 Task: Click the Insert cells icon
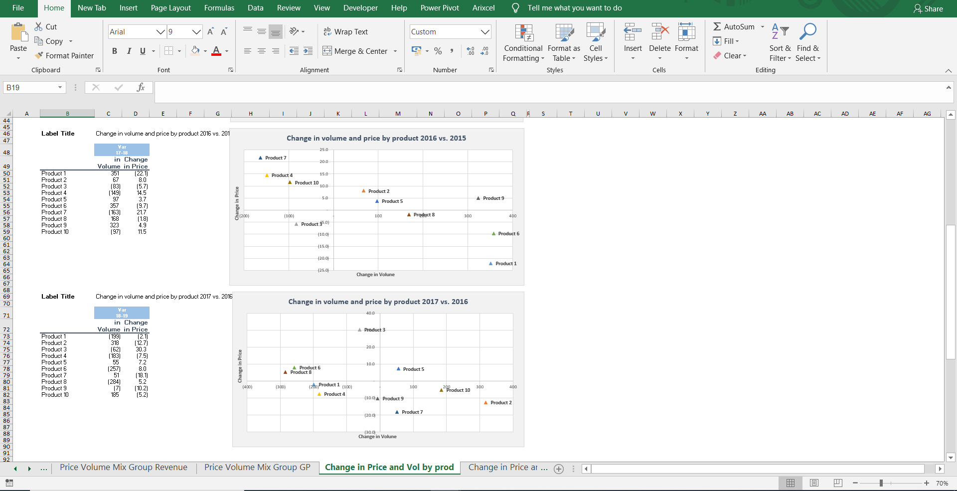point(633,33)
